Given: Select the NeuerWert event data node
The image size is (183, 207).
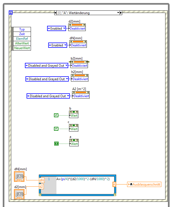Looking at the screenshot, I should click(x=22, y=48).
